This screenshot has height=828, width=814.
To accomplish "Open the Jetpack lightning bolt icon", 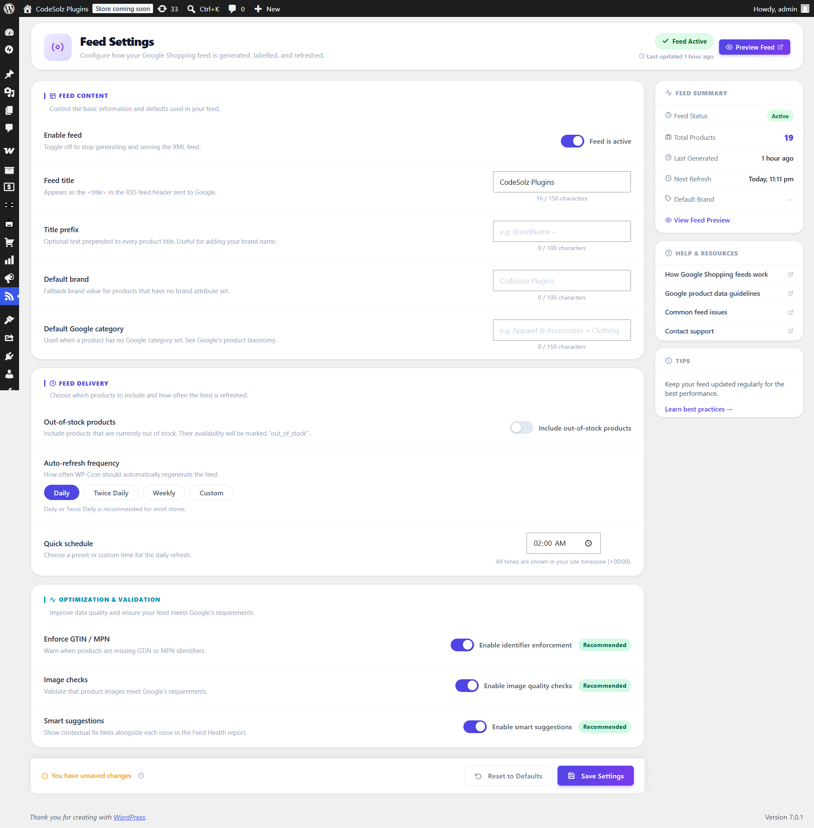I will (x=9, y=50).
